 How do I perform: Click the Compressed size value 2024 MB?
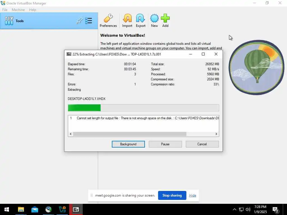pos(213,79)
